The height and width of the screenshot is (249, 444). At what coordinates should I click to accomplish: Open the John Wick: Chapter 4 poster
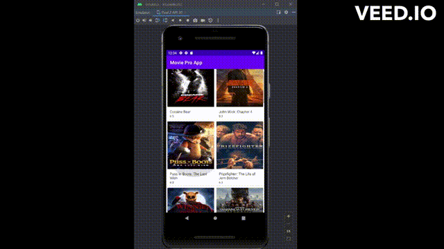(x=240, y=88)
